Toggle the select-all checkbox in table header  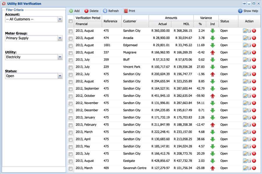(x=70, y=21)
